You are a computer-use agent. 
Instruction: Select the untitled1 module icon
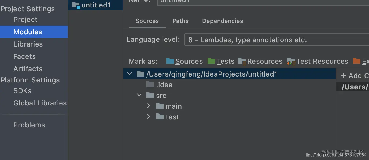76,5
